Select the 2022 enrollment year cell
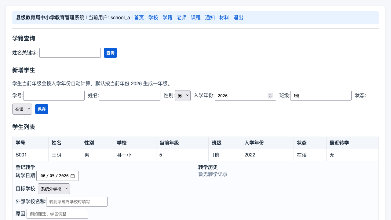391x220 pixels. click(x=267, y=155)
